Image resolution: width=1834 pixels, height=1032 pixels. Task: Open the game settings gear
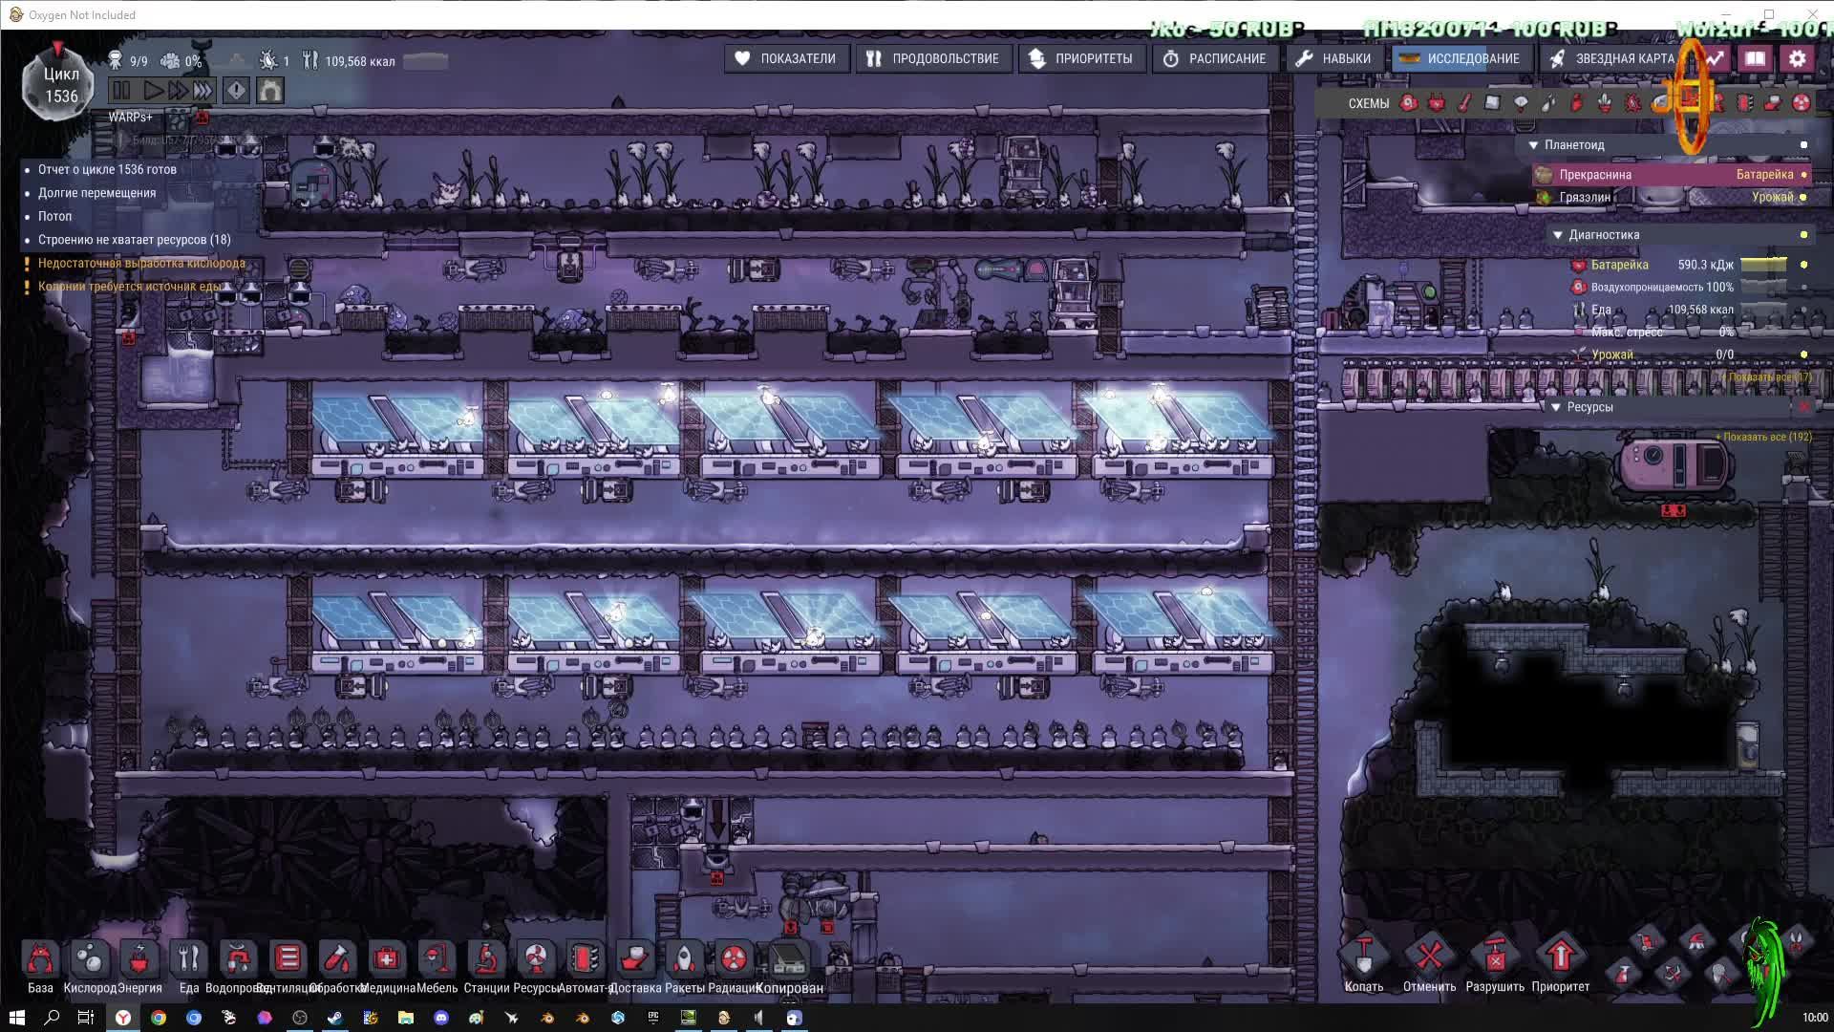pyautogui.click(x=1798, y=58)
